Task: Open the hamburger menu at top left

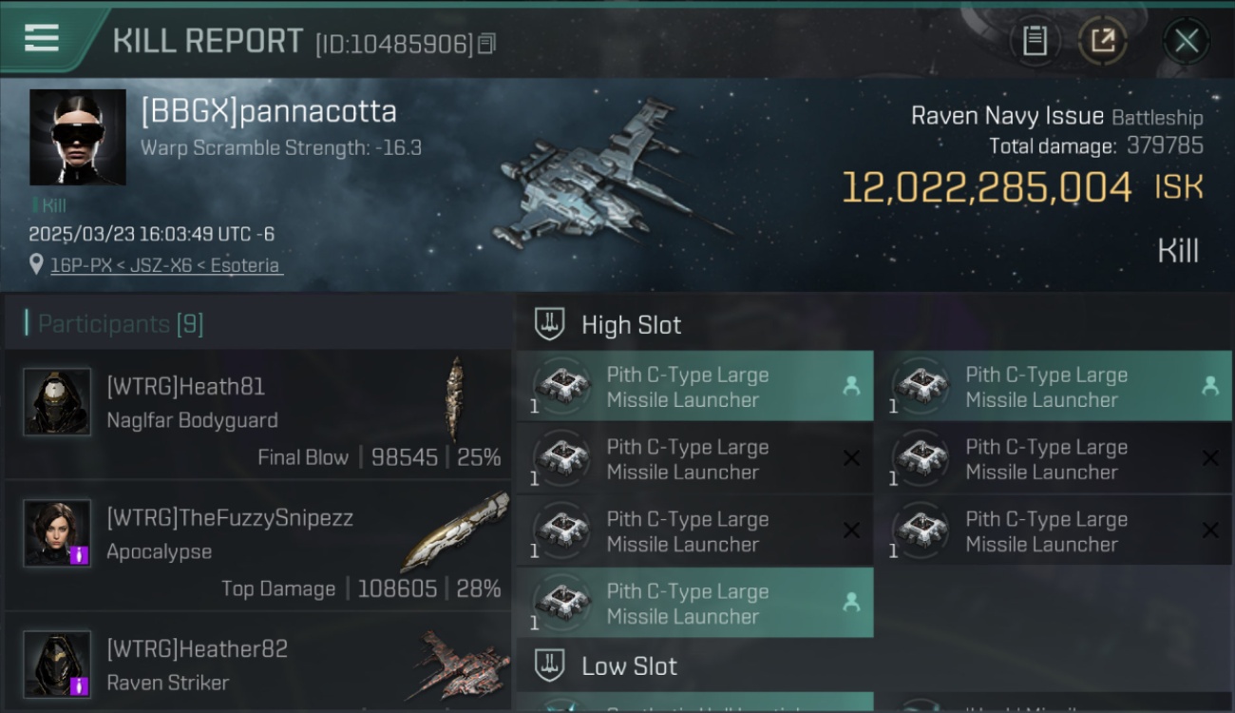Action: [x=42, y=38]
